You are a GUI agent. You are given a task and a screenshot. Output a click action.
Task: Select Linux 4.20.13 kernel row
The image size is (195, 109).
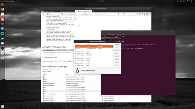pyautogui.click(x=94, y=51)
